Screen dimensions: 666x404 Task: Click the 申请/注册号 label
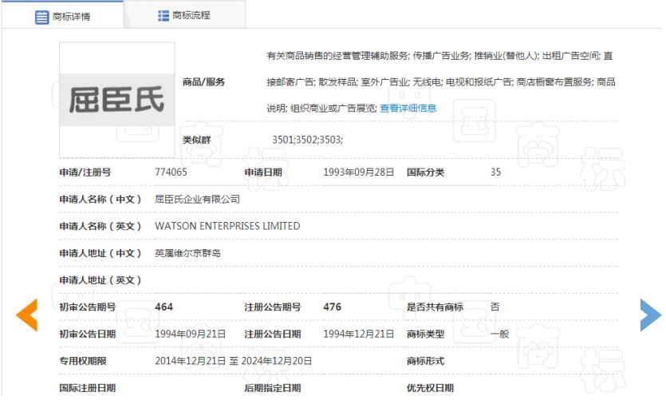(x=85, y=172)
